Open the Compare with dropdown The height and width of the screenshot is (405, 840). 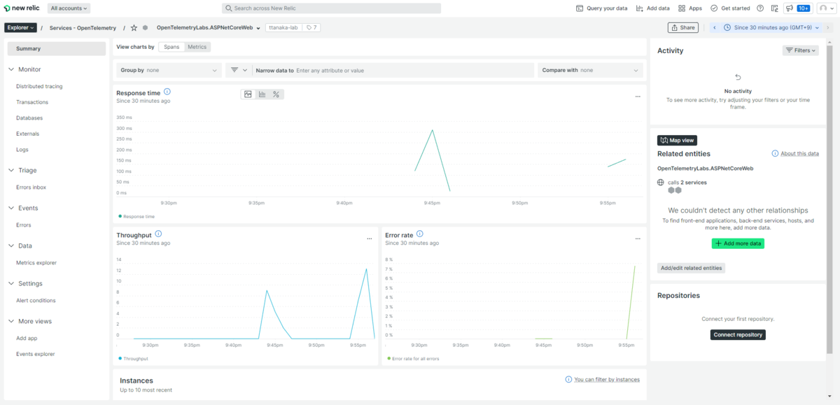click(x=590, y=70)
